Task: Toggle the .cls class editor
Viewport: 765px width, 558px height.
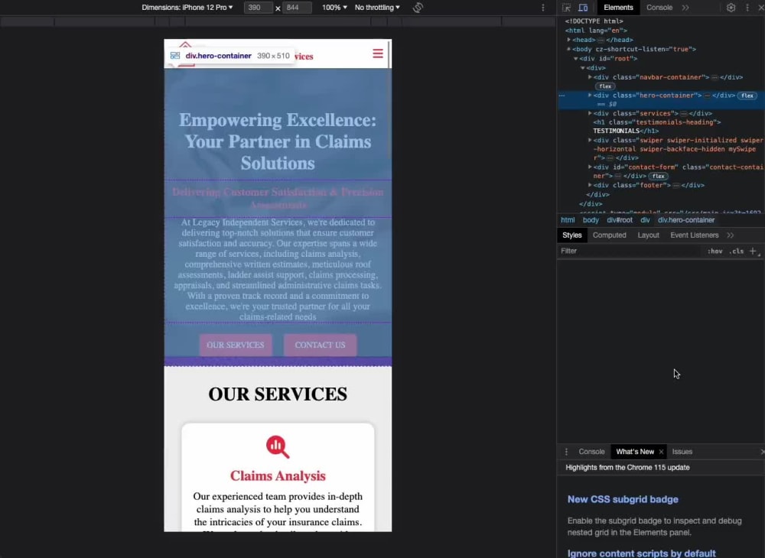Action: pos(736,251)
